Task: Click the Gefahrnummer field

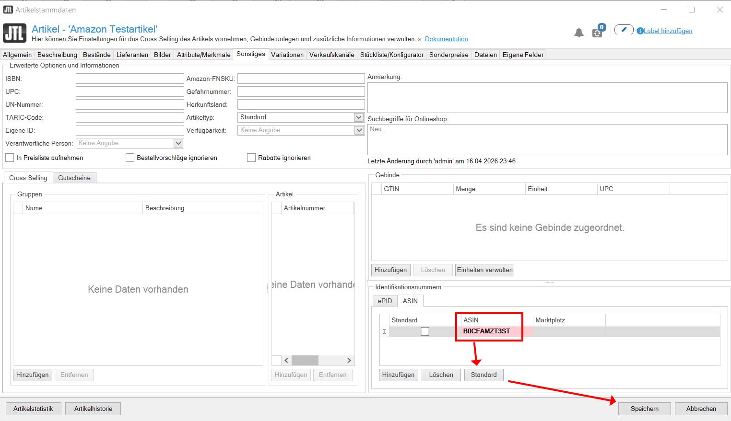Action: tap(301, 91)
